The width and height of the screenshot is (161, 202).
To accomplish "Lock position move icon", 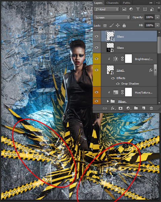I will (x=118, y=25).
